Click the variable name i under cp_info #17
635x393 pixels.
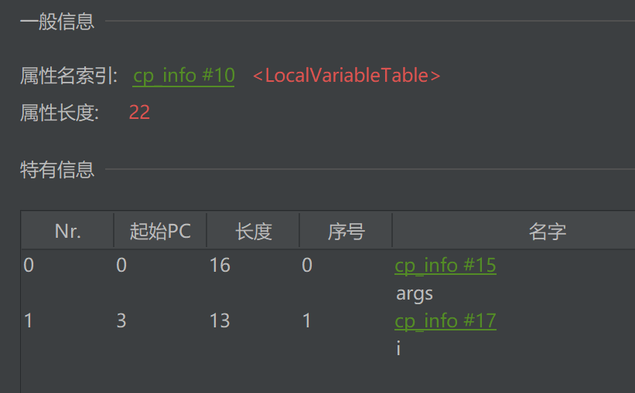(x=398, y=348)
